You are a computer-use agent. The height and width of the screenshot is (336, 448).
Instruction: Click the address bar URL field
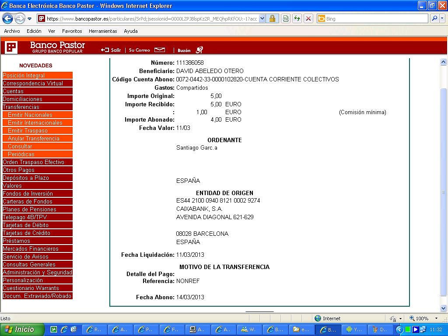[151, 19]
